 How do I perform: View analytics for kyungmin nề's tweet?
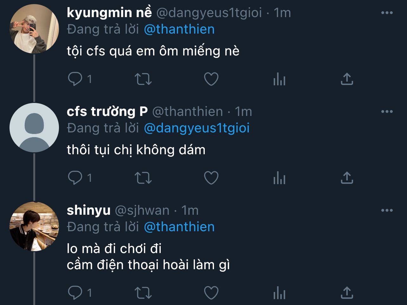point(279,79)
